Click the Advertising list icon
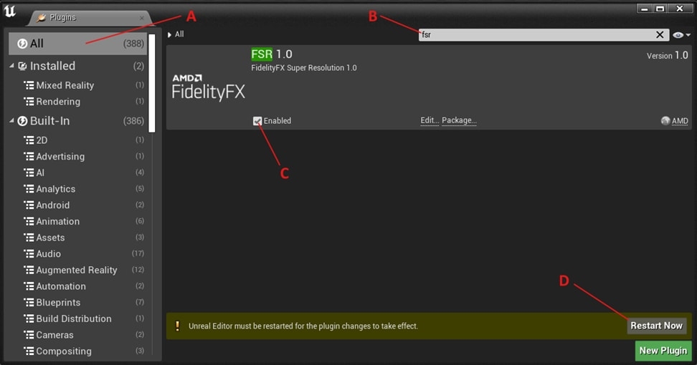697x365 pixels. click(x=29, y=157)
